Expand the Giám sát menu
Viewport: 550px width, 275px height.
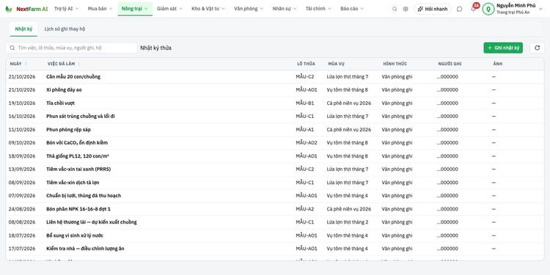click(x=170, y=9)
